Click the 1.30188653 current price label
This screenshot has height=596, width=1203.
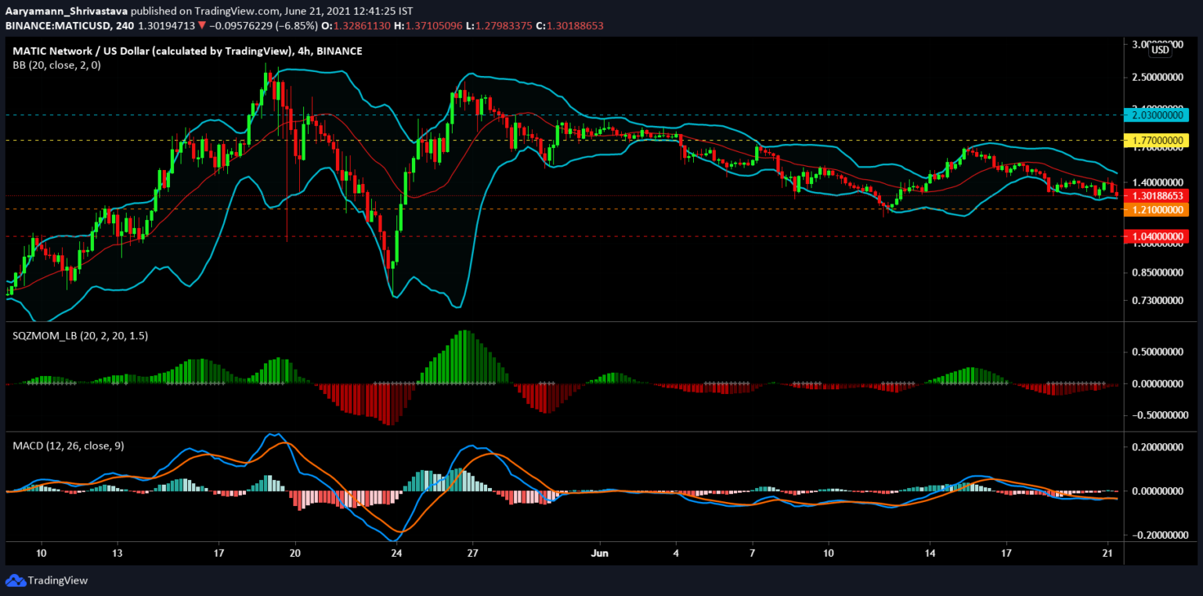click(x=1157, y=195)
